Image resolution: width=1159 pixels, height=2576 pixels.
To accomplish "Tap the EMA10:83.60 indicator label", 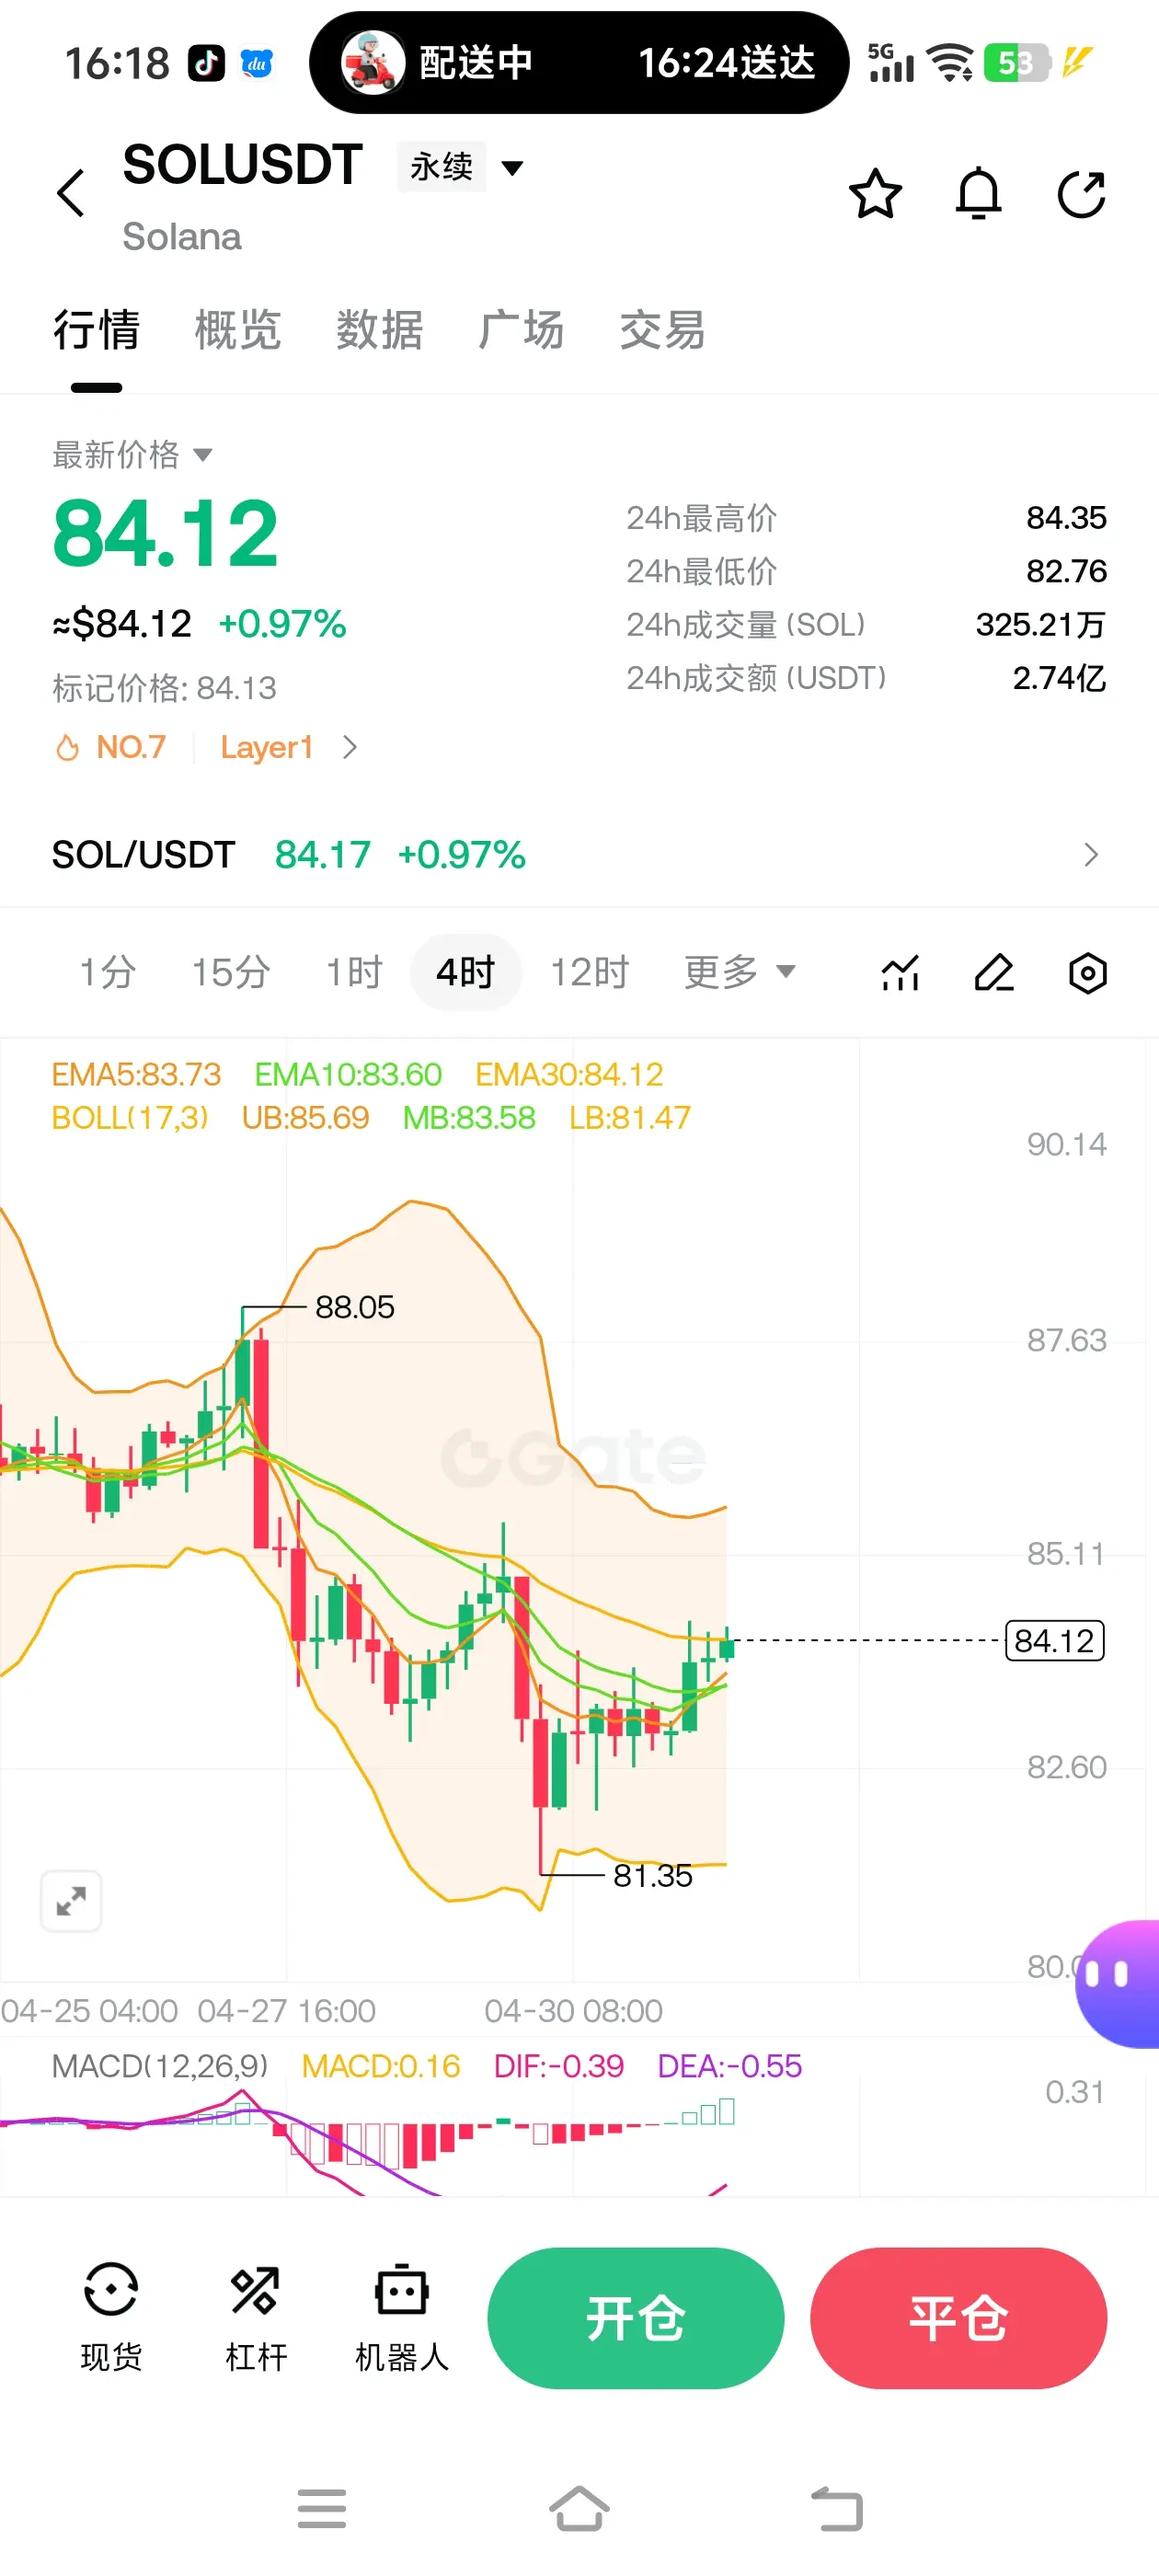I will point(348,1074).
